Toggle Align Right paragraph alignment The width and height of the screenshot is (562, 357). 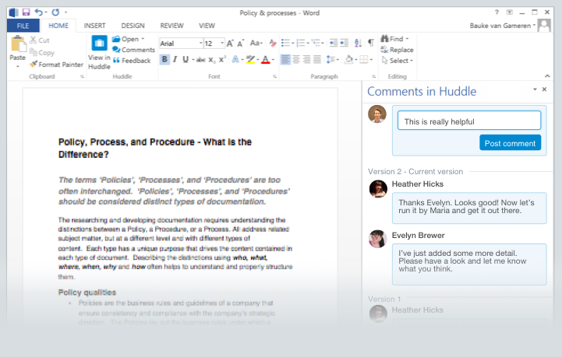pyautogui.click(x=307, y=59)
